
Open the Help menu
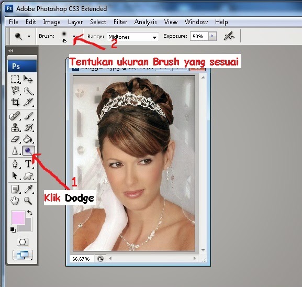[x=221, y=22]
